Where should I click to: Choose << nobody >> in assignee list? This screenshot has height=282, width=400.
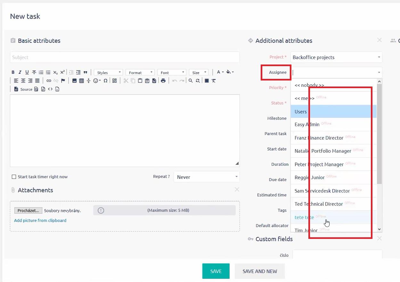pos(309,85)
